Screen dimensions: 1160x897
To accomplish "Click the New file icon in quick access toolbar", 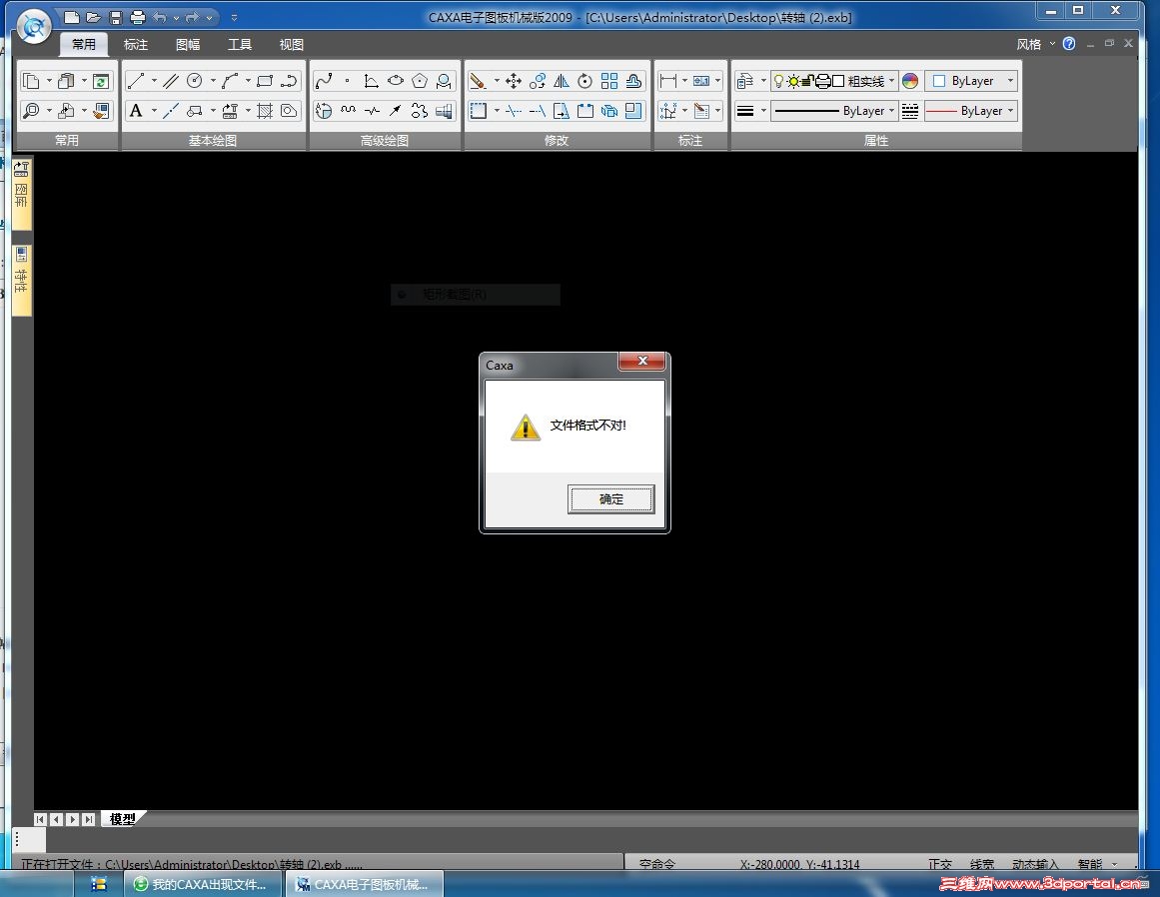I will coord(72,17).
